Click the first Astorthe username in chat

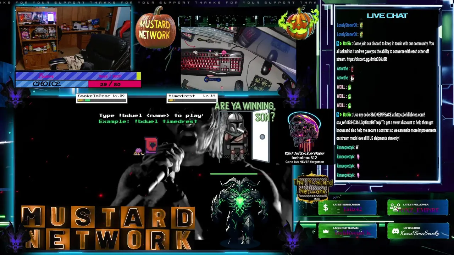click(x=342, y=68)
